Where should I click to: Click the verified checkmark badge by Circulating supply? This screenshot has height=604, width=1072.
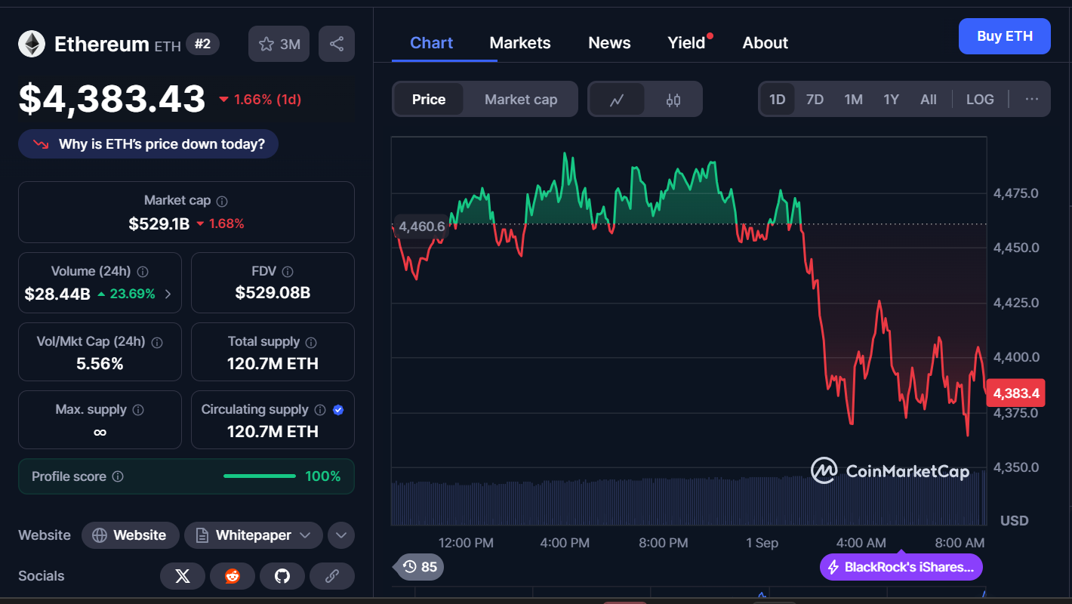[x=338, y=409]
